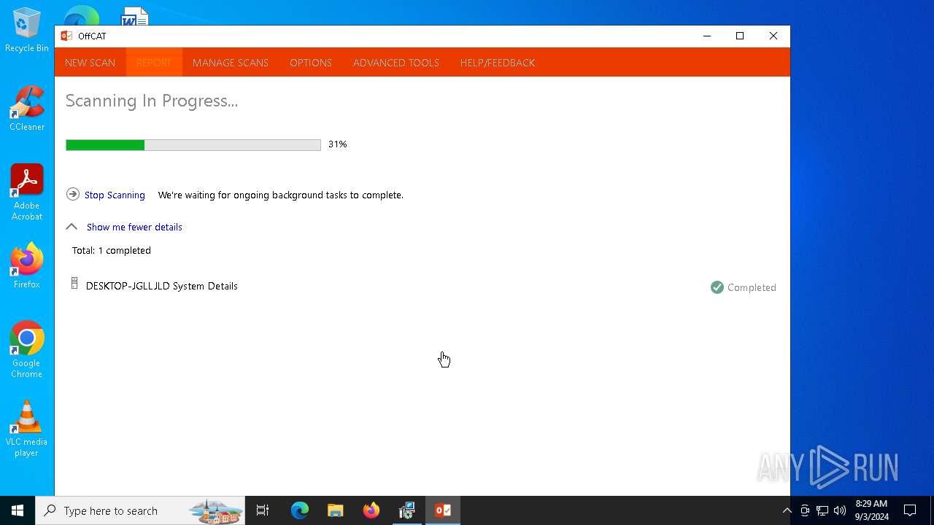Screen dimensions: 934x525
Task: Open the volume control in the tray
Action: click(x=840, y=510)
